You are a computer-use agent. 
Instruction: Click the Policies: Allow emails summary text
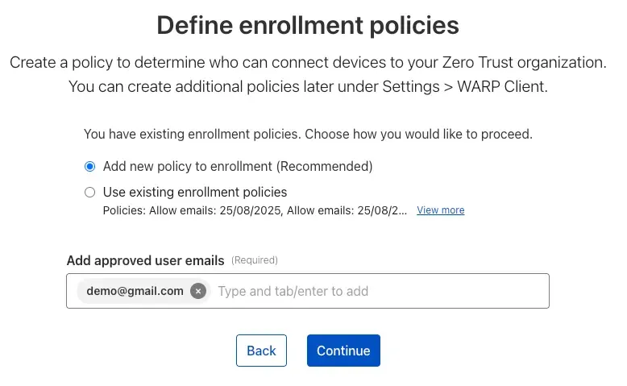[x=255, y=210]
